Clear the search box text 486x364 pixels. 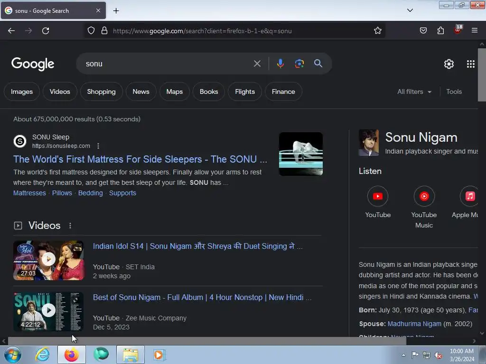point(257,64)
